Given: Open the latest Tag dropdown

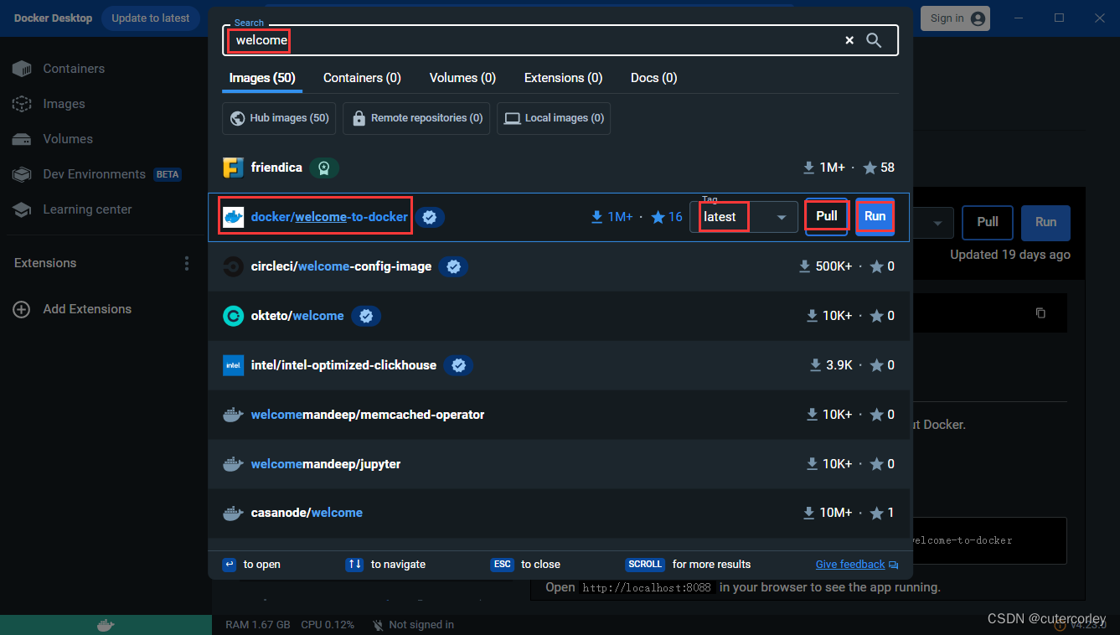Looking at the screenshot, I should pyautogui.click(x=744, y=217).
